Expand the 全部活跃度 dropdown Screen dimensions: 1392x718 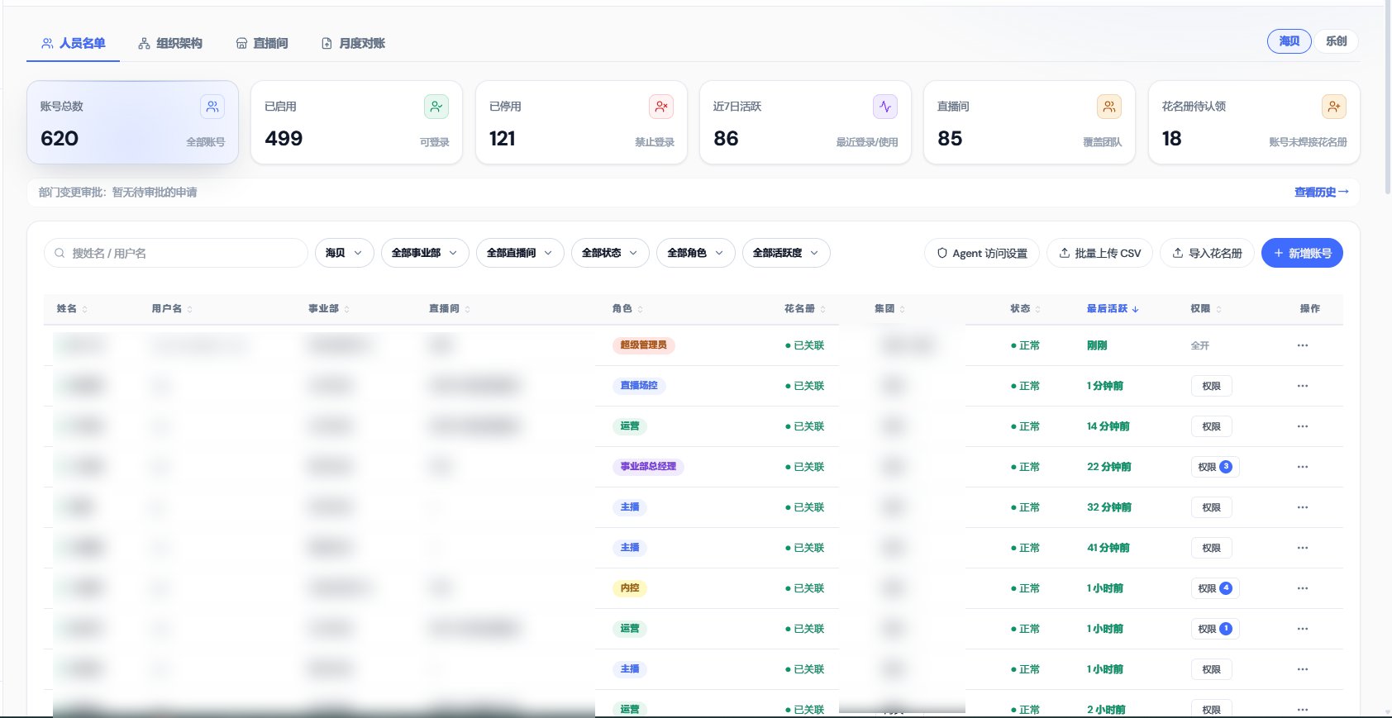[x=786, y=253]
